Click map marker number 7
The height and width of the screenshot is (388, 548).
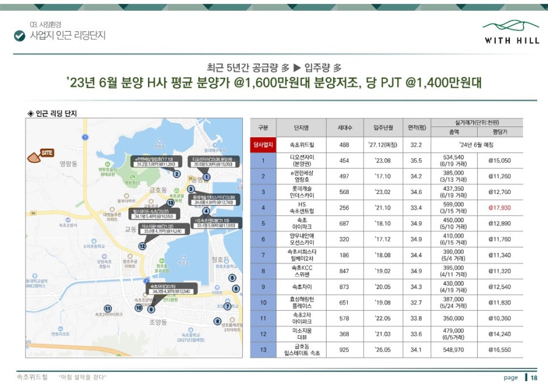click(227, 306)
